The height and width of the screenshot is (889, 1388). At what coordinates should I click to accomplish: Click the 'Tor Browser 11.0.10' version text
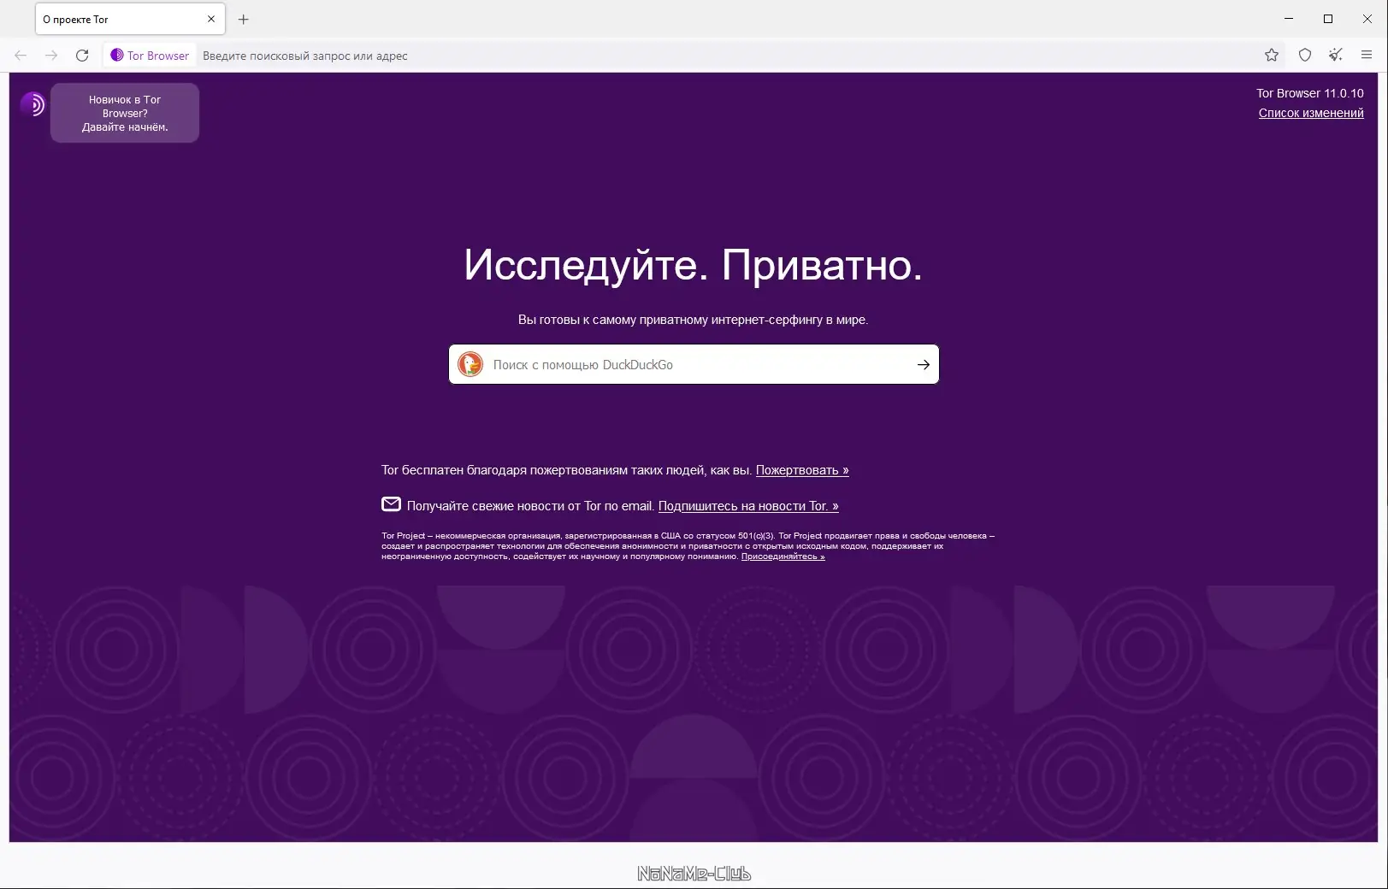[x=1310, y=93]
